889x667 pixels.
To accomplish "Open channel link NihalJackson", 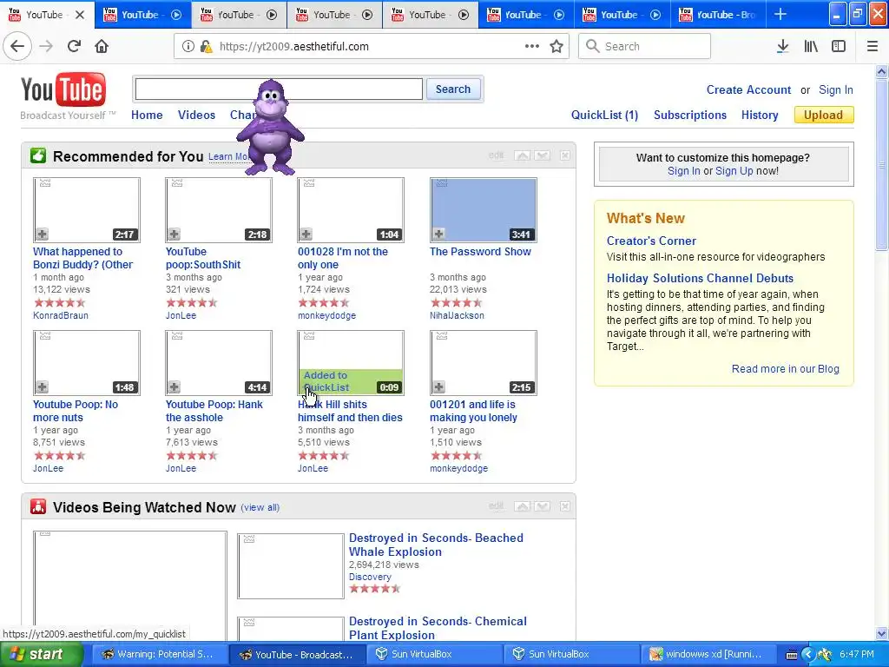I will point(457,315).
